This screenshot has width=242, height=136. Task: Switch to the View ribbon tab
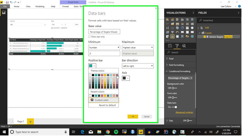(x=28, y=7)
